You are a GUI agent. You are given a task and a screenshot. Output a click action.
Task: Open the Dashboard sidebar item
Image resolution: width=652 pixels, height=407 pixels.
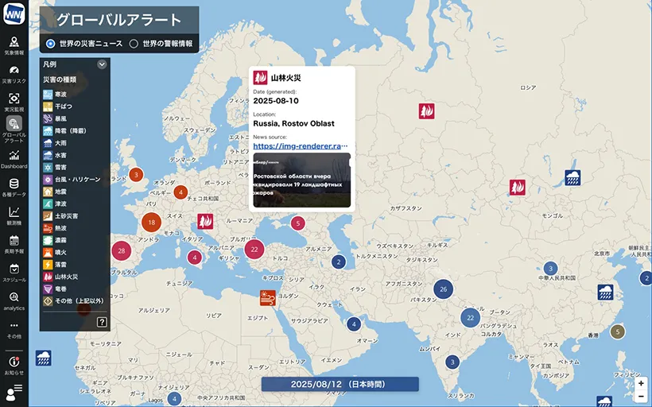(x=14, y=158)
